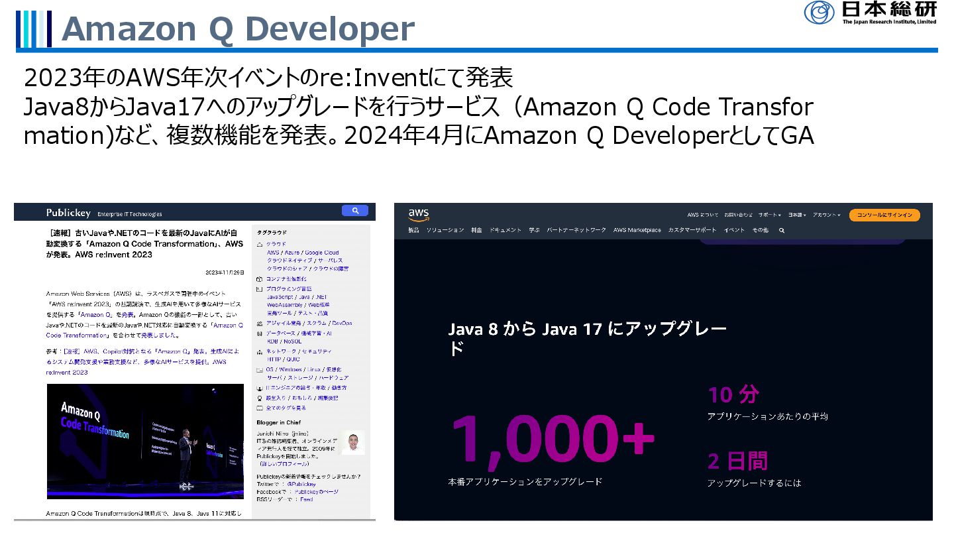Open the サポート dropdown in AWS header

770,215
